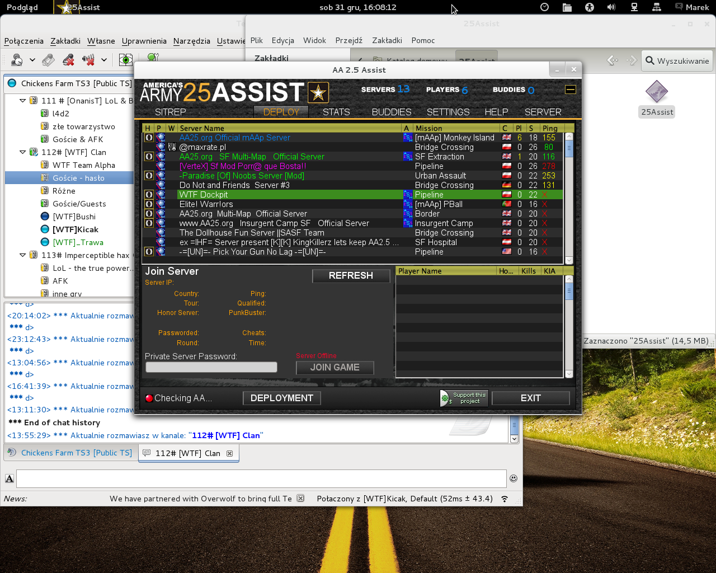Click the yellow minimize-to-tray icon in 25Assist header
This screenshot has width=716, height=573.
(570, 90)
